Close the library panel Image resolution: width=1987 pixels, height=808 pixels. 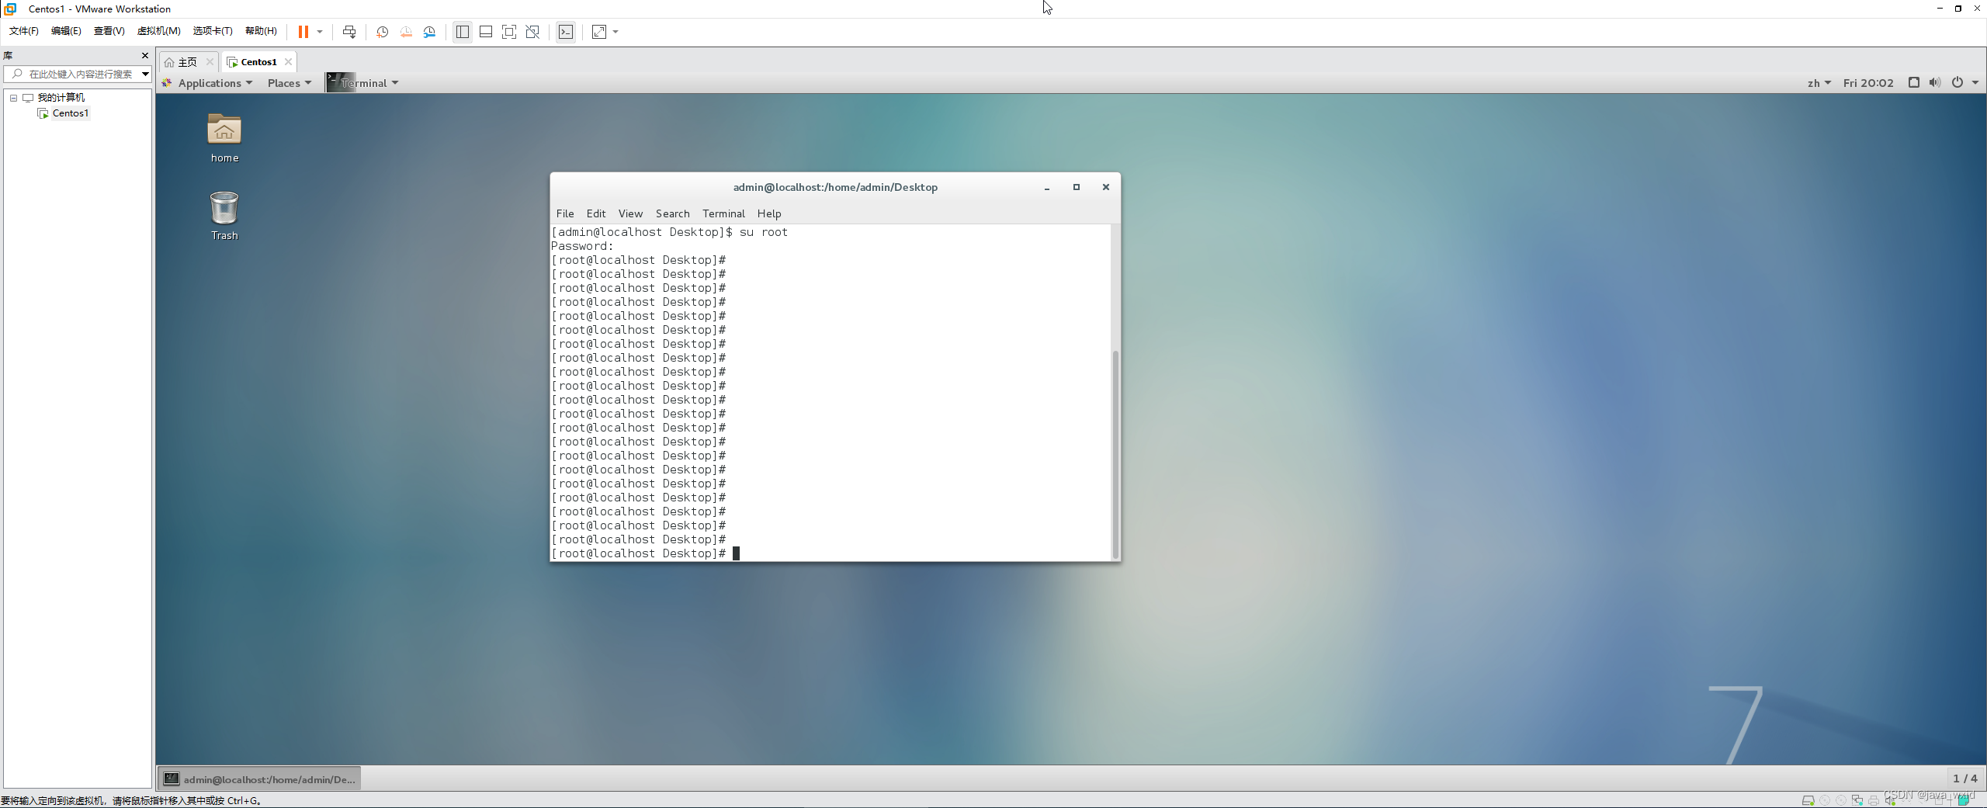144,55
